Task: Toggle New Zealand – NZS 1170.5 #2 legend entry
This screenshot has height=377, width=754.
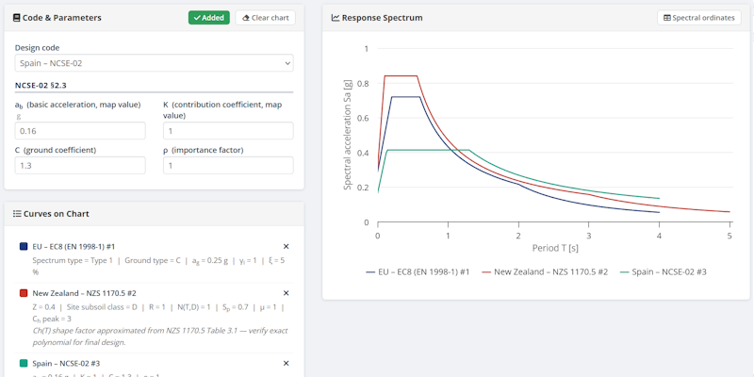Action: pos(545,271)
